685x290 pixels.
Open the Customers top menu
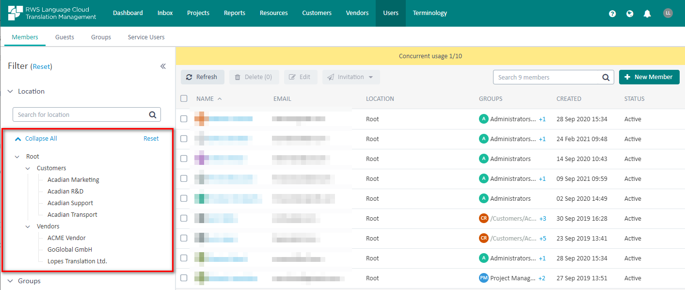(x=317, y=13)
